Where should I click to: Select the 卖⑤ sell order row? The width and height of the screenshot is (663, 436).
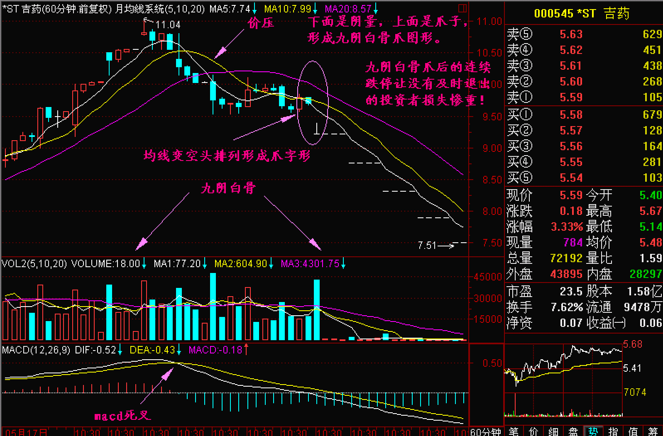coord(583,34)
